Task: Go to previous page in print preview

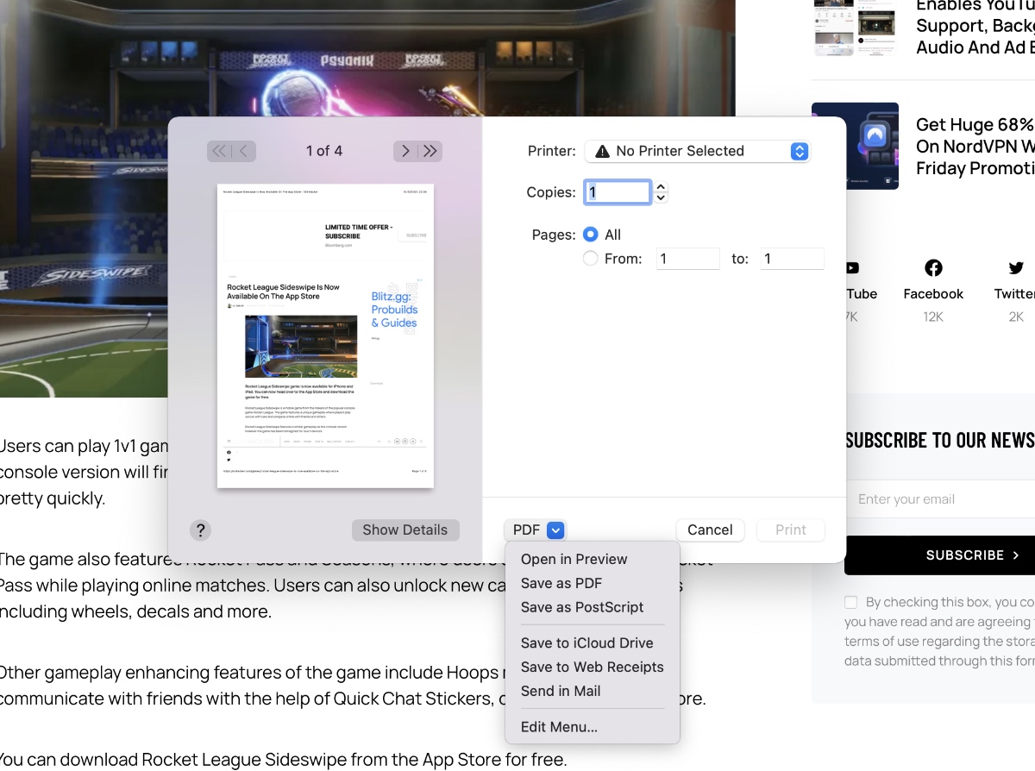Action: point(244,151)
